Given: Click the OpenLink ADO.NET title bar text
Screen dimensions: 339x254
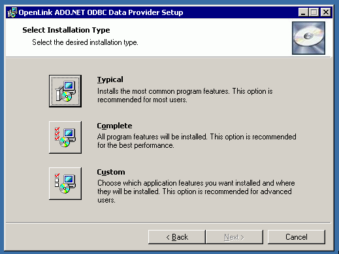Looking at the screenshot, I should (101, 12).
